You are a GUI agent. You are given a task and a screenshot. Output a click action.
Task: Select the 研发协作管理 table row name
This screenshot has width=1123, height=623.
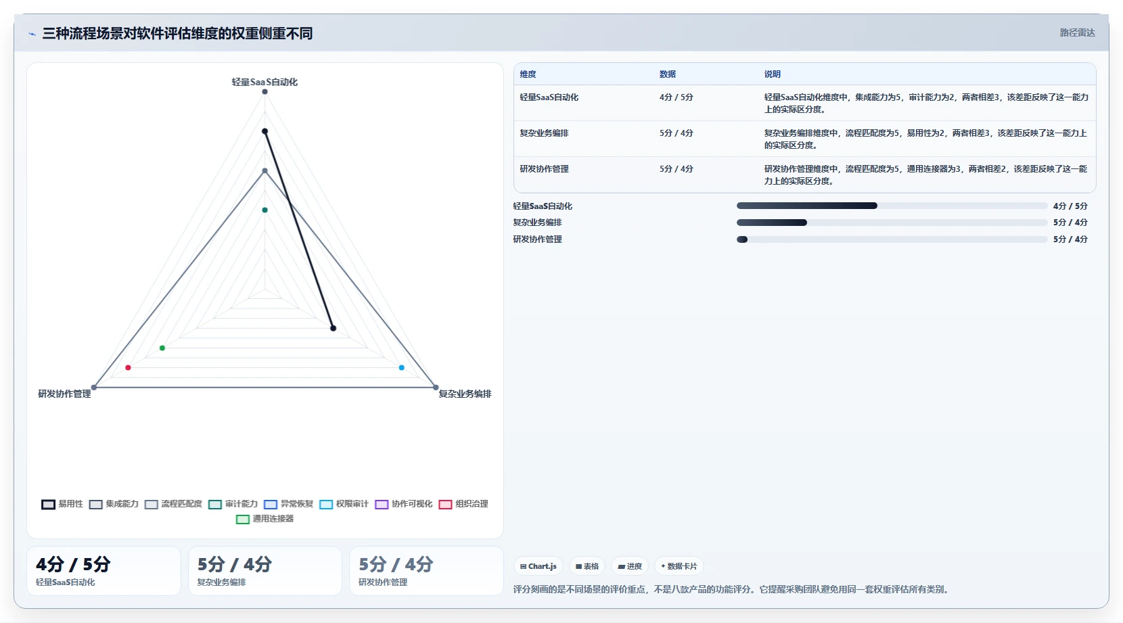[x=544, y=169]
